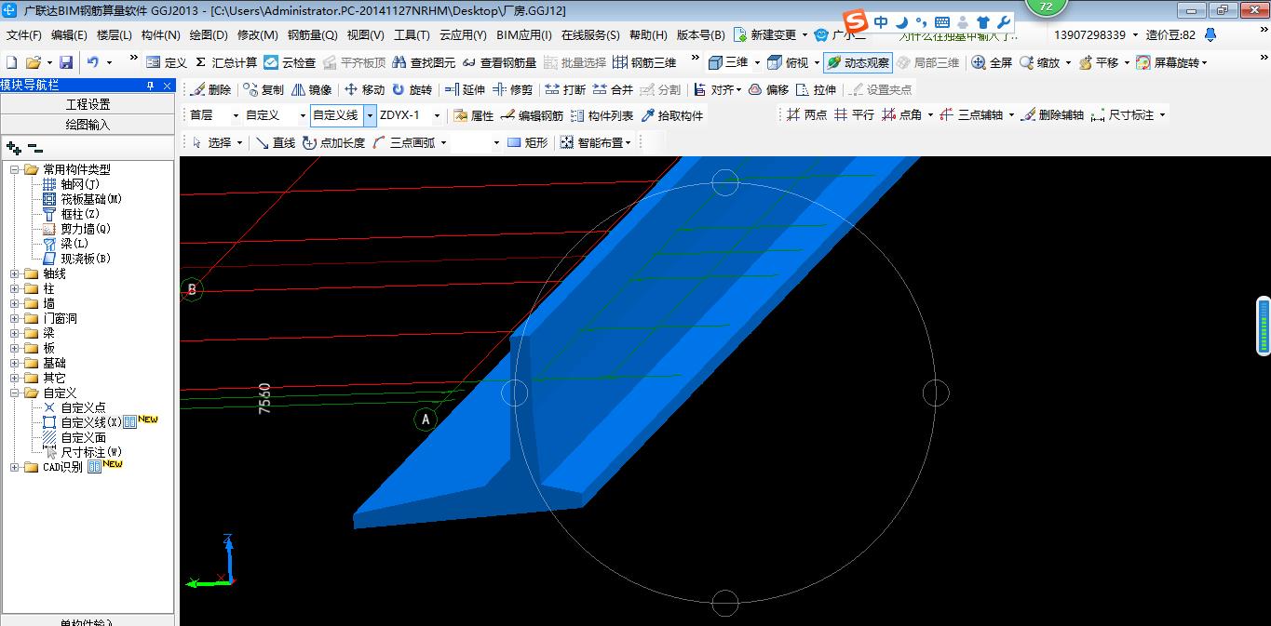Open the 自定义线 type dropdown
The width and height of the screenshot is (1271, 626).
coord(370,115)
